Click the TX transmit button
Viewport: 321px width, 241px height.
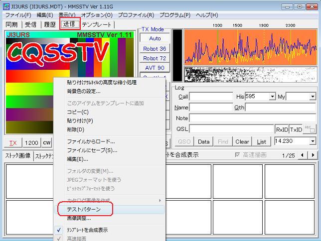click(x=13, y=143)
